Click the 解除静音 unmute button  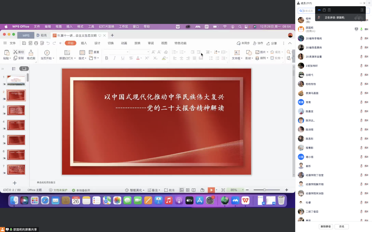tap(327, 227)
